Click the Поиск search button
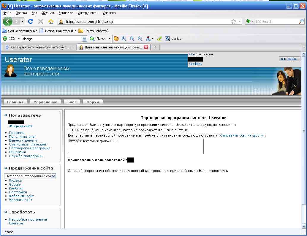The image size is (307, 236). tap(98, 39)
